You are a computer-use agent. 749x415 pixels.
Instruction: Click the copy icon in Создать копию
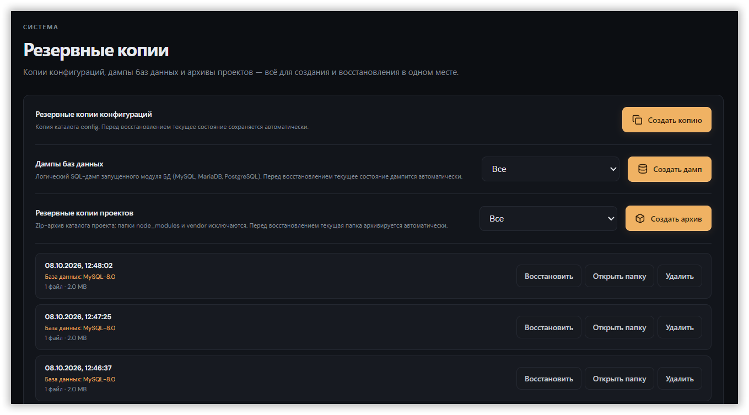(x=637, y=120)
